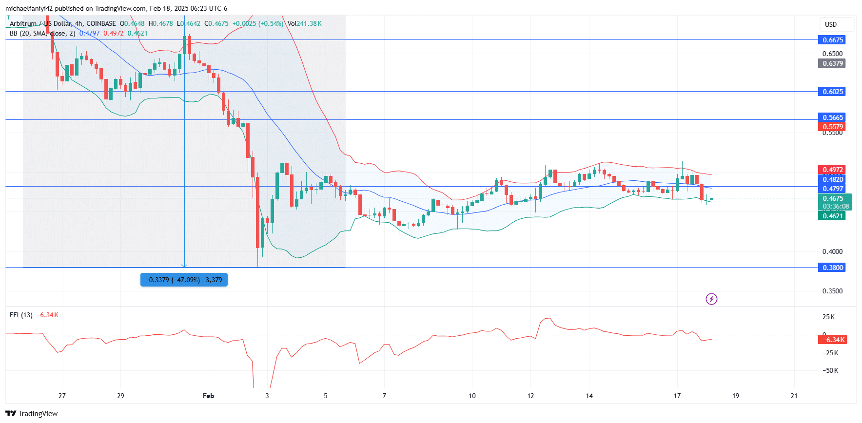Click the blue 0.4820 price label
862x423 pixels.
[x=832, y=179]
